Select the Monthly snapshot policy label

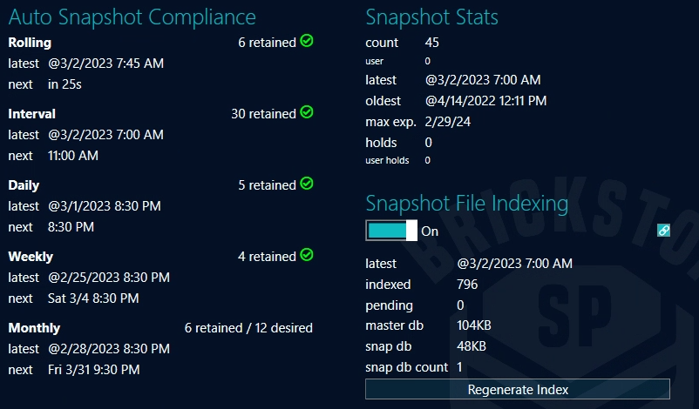pos(34,328)
